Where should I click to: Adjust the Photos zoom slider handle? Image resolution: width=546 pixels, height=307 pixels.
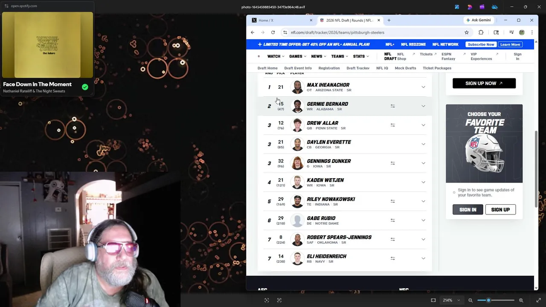point(488,300)
